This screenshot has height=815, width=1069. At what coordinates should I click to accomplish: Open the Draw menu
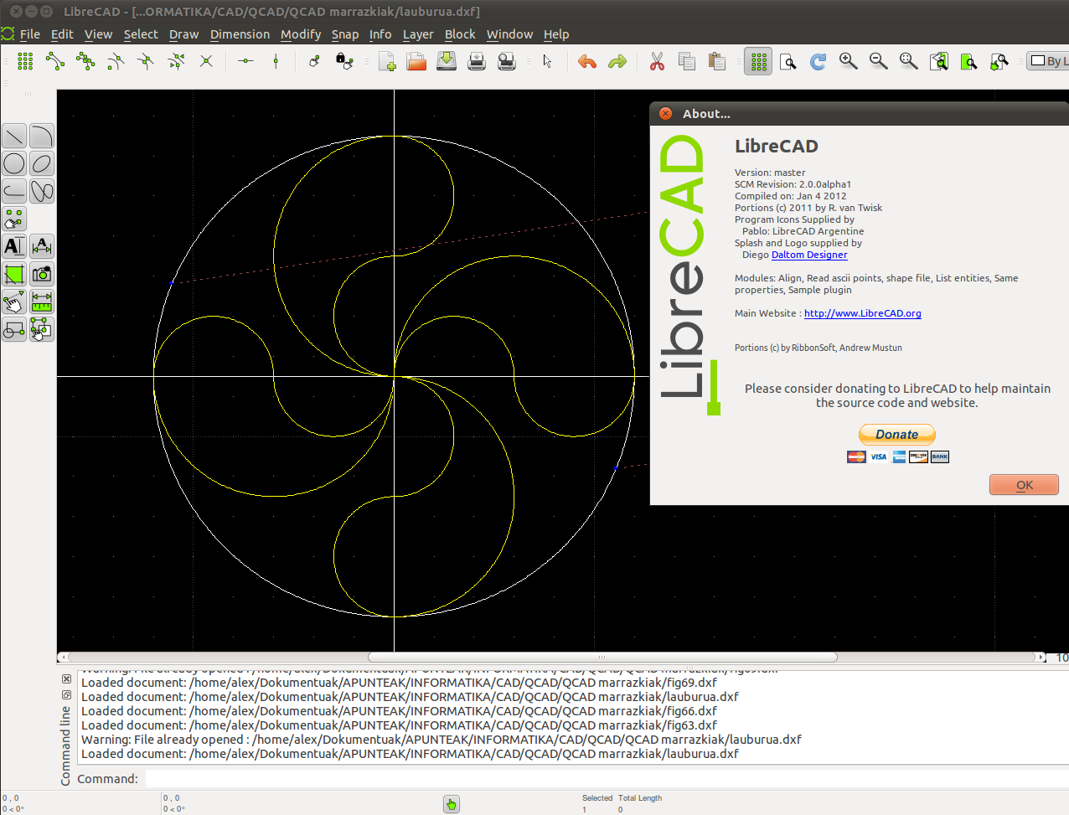coord(183,34)
